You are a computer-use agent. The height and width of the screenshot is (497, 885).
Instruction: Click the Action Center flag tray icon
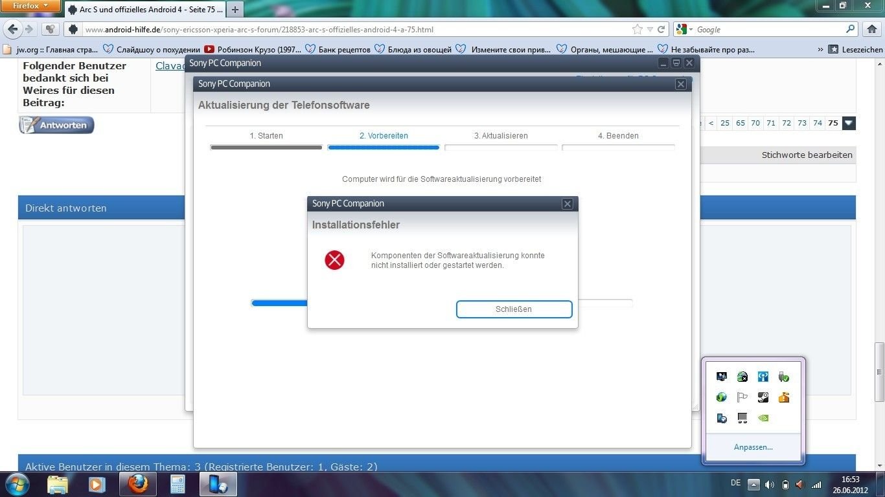click(742, 397)
